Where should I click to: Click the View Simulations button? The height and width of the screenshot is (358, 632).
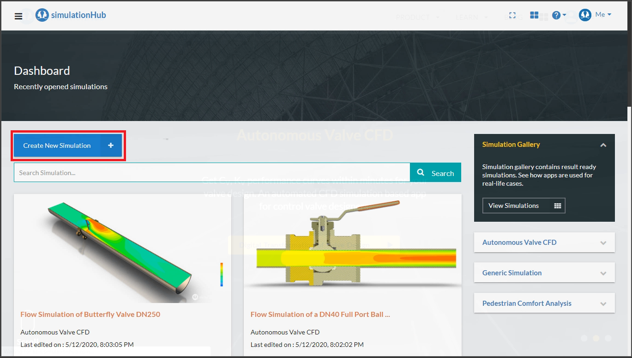point(524,206)
